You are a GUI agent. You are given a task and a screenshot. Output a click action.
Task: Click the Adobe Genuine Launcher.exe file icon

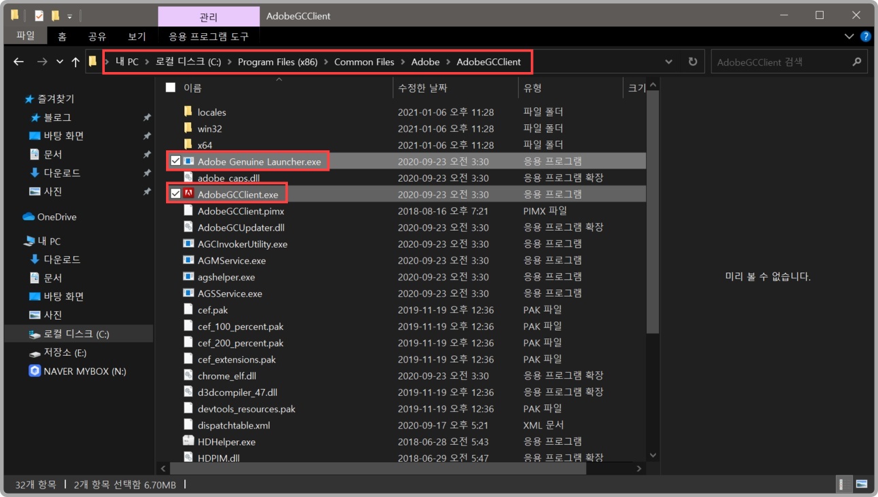point(189,162)
